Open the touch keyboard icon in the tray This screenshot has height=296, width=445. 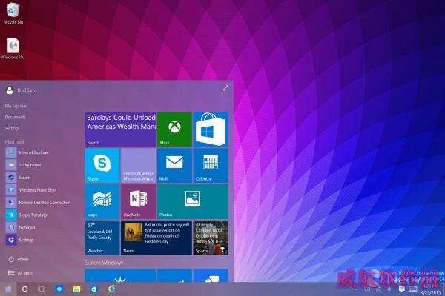point(412,289)
